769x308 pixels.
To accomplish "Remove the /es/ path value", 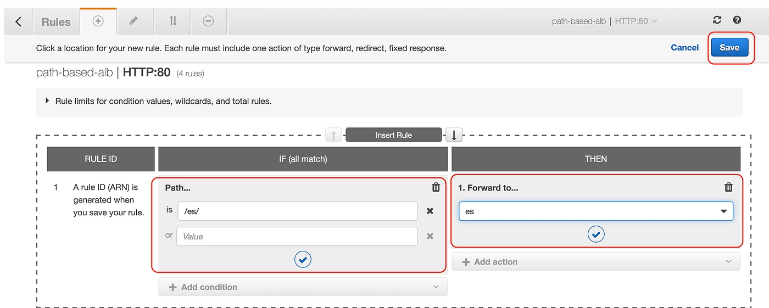I will pyautogui.click(x=430, y=211).
